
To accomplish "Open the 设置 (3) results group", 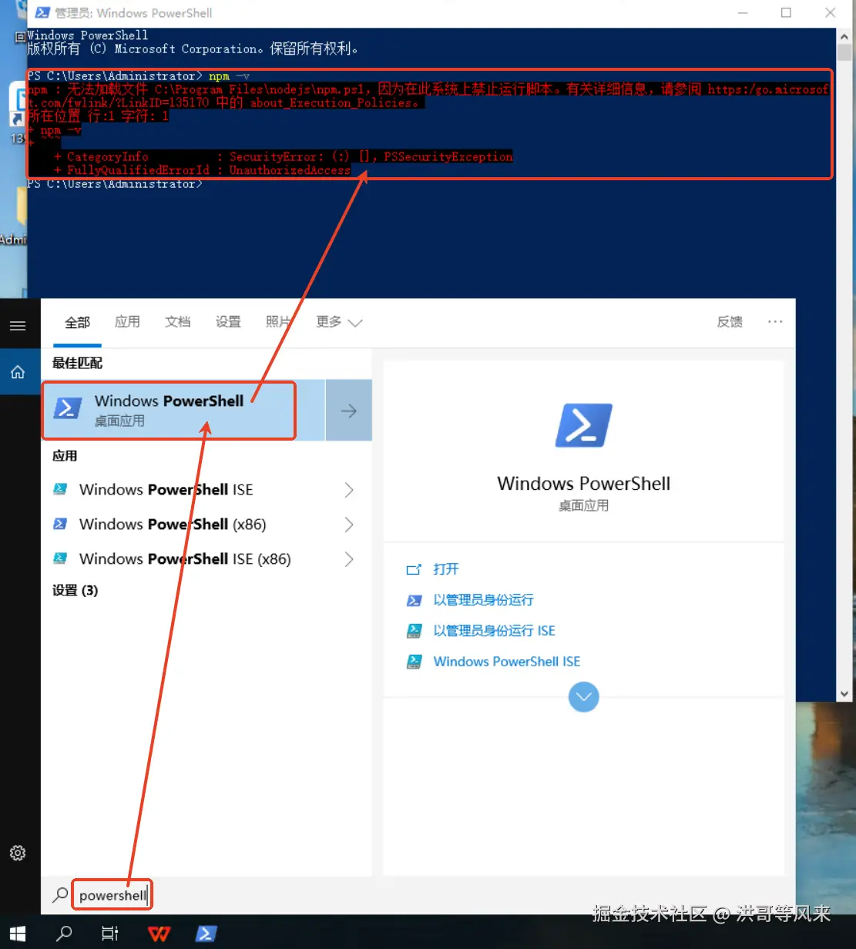I will [x=75, y=591].
